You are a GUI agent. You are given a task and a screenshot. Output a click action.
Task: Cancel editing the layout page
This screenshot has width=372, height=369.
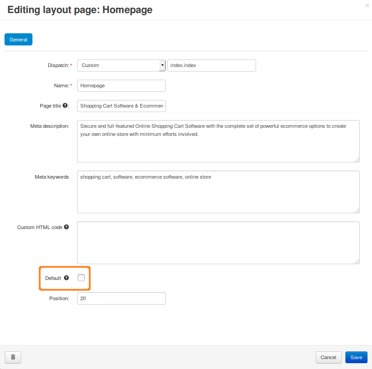(328, 357)
